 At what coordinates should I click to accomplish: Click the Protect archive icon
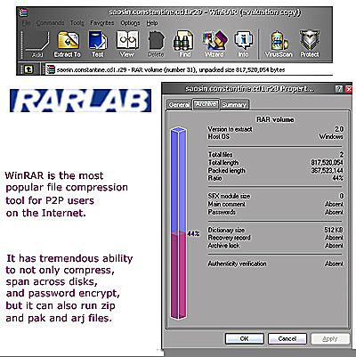310,45
